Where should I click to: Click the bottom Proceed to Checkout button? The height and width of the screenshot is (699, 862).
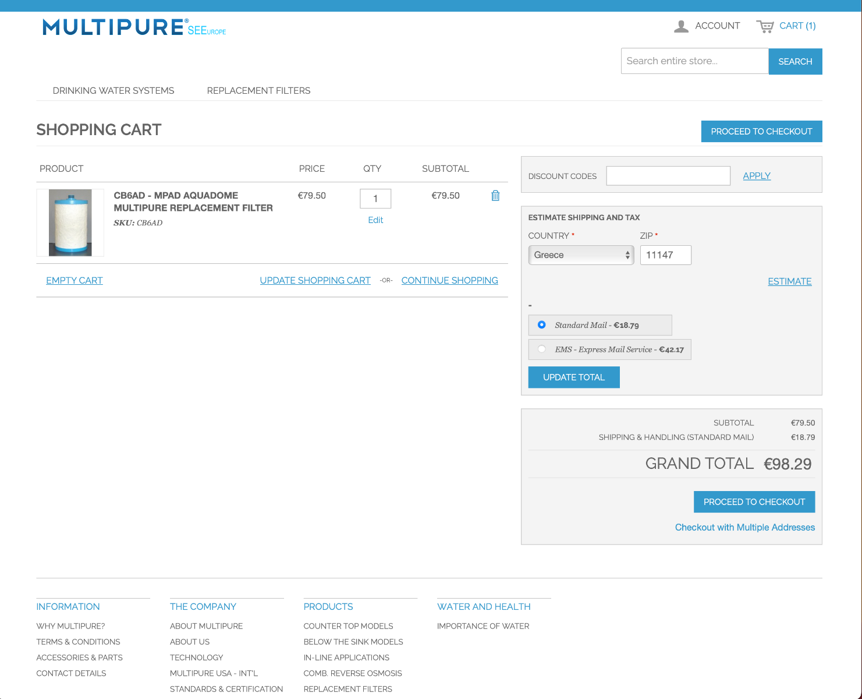[x=754, y=502]
